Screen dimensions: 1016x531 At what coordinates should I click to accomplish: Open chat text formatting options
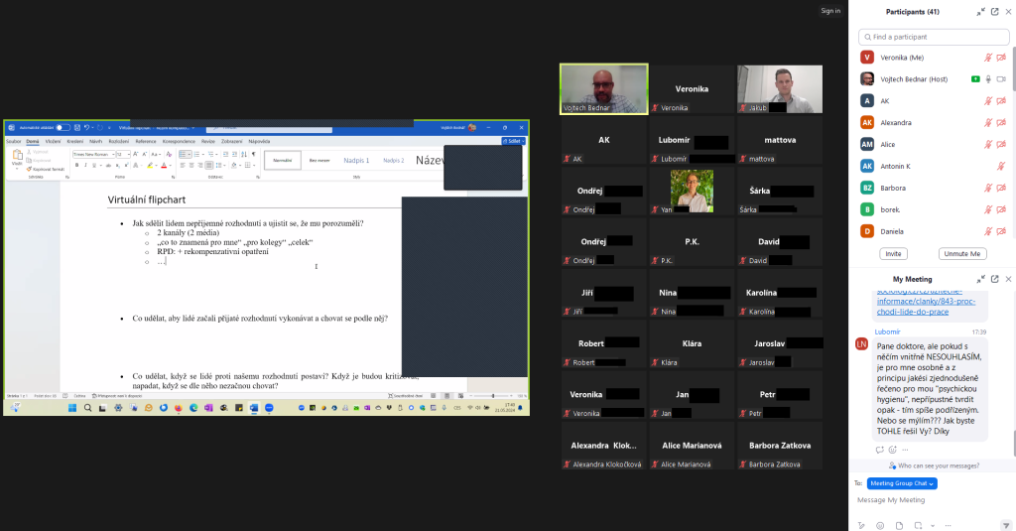[x=861, y=525]
